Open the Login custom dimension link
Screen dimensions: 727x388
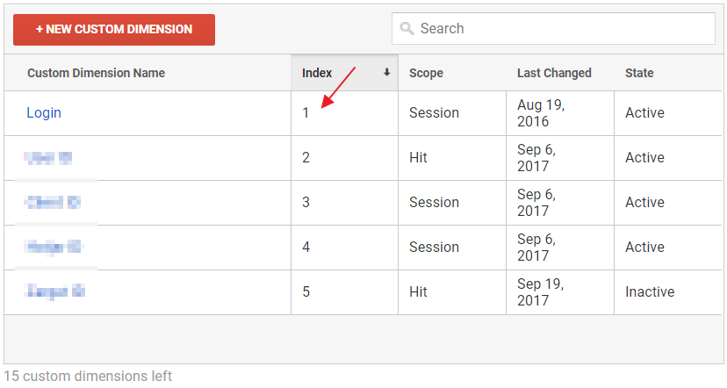[44, 113]
